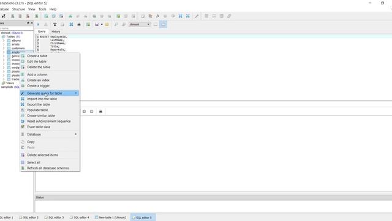Choose Create an index
392x221 pixels.
point(50,80)
